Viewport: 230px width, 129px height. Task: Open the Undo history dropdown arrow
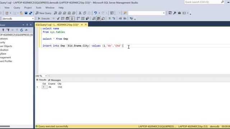pyautogui.click(x=99, y=13)
